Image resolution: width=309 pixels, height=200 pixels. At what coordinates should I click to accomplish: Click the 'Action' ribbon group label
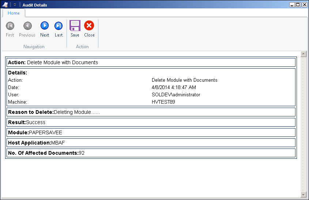pos(82,47)
